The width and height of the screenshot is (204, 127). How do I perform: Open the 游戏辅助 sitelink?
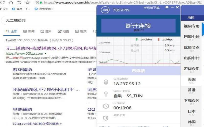(x=22, y=70)
